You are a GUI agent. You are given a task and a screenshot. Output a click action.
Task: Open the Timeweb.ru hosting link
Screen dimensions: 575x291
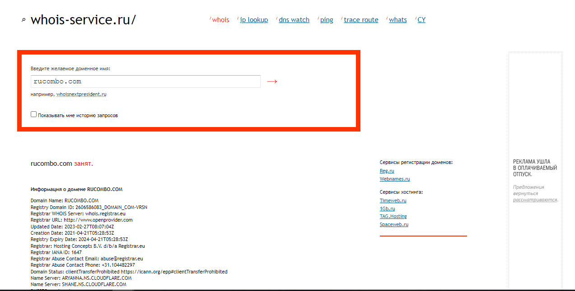coord(393,201)
